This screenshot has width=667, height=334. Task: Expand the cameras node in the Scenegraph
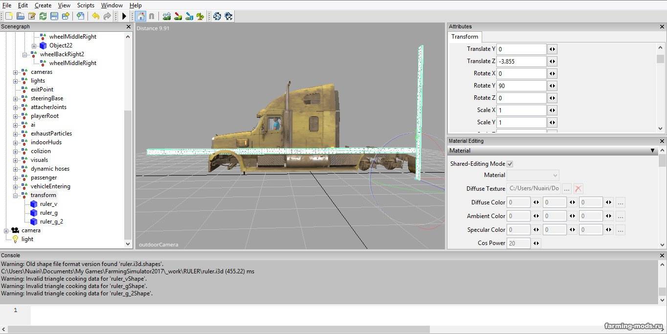click(15, 72)
